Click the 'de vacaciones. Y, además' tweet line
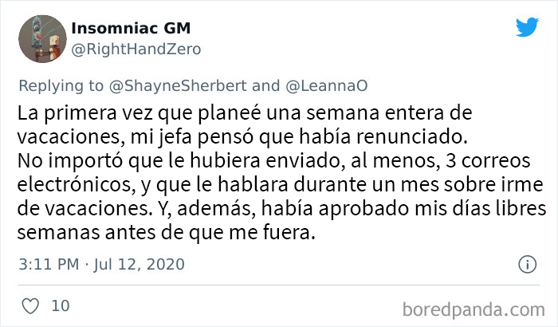558x327 pixels. [281, 209]
